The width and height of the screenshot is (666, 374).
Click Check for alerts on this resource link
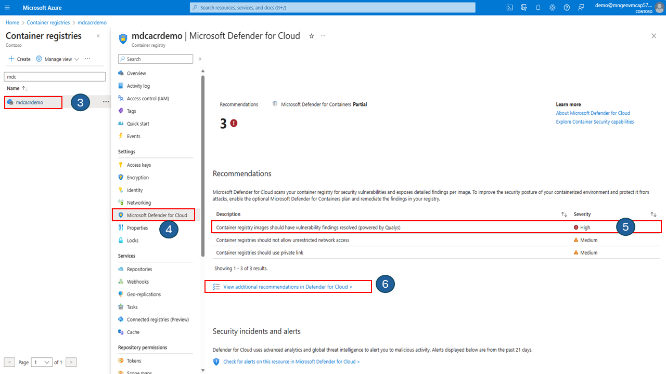pos(291,362)
